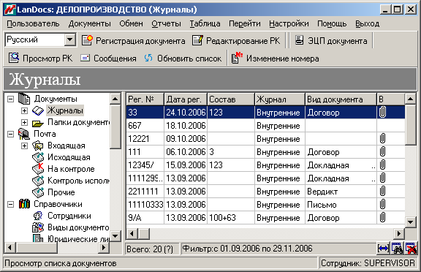Screen dimensions: 421x272
Task: Expand the Входящая tree node
Action: [24, 146]
